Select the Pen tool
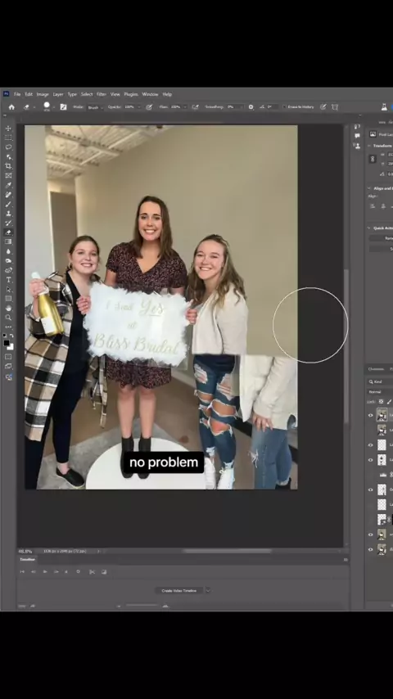The image size is (393, 699). [8, 270]
